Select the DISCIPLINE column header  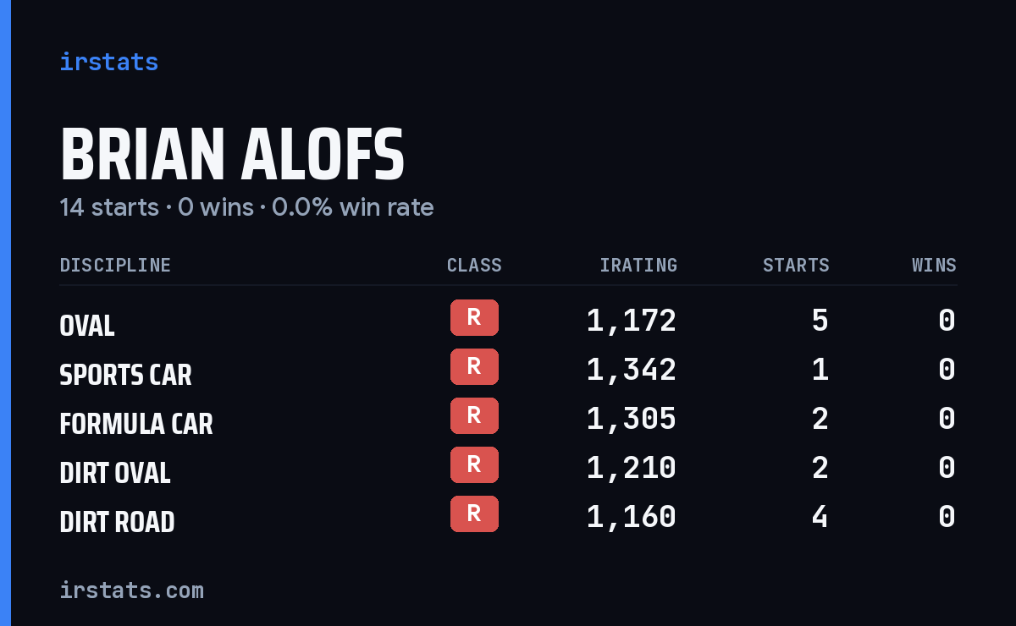(115, 266)
